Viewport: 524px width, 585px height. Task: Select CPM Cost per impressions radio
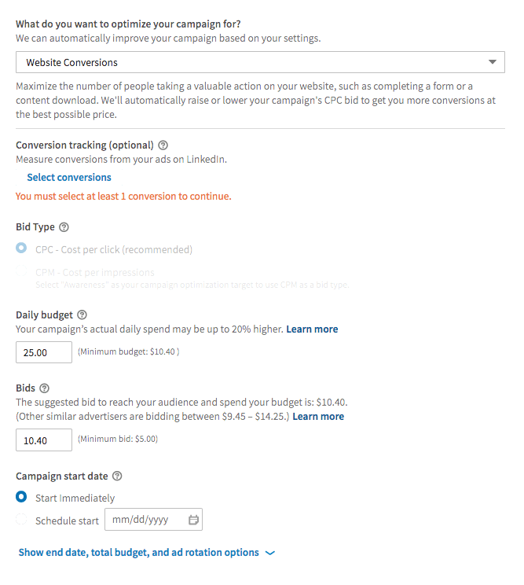click(21, 270)
